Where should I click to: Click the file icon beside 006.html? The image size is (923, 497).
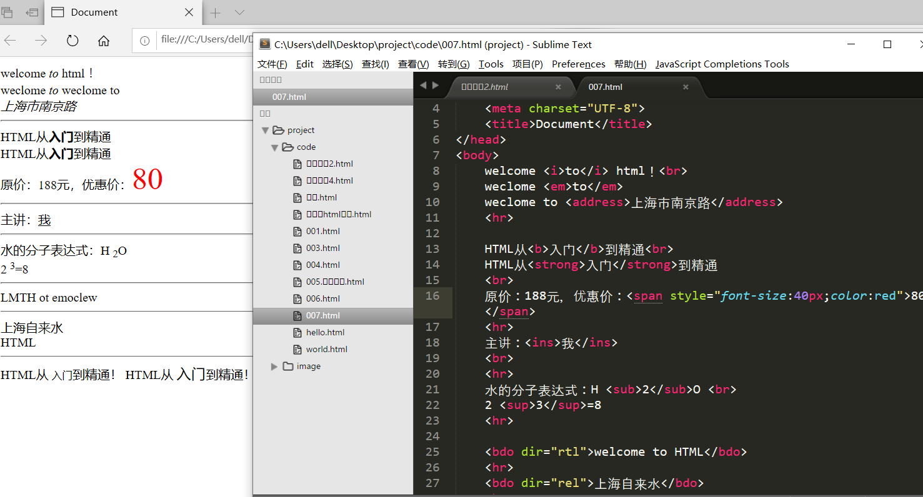[x=298, y=298]
